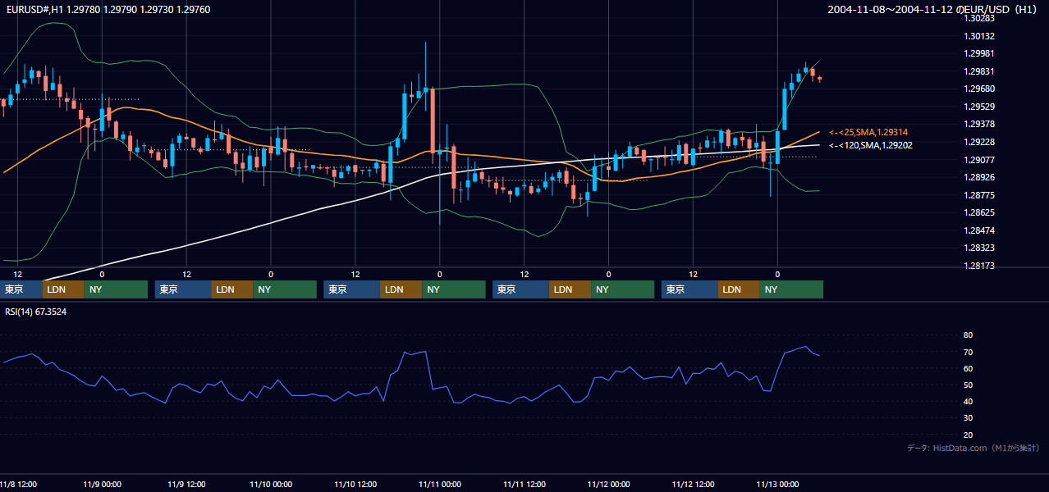Click the 11/9 00:00 time axis label
The width and height of the screenshot is (1049, 492).
pos(102,484)
